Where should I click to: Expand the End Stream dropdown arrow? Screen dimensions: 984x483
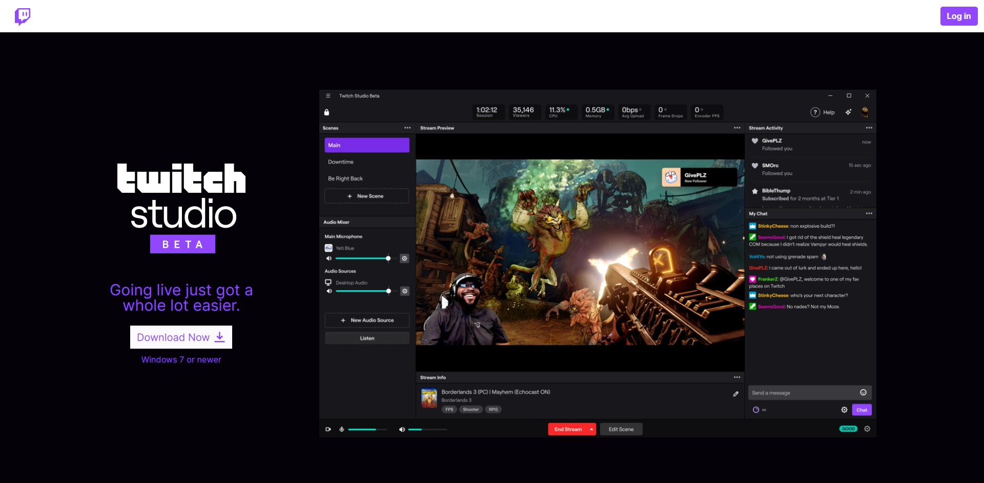point(591,429)
